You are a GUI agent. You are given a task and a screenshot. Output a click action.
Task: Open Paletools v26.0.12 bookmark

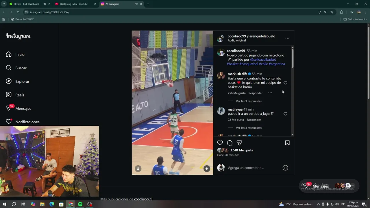click(x=23, y=19)
